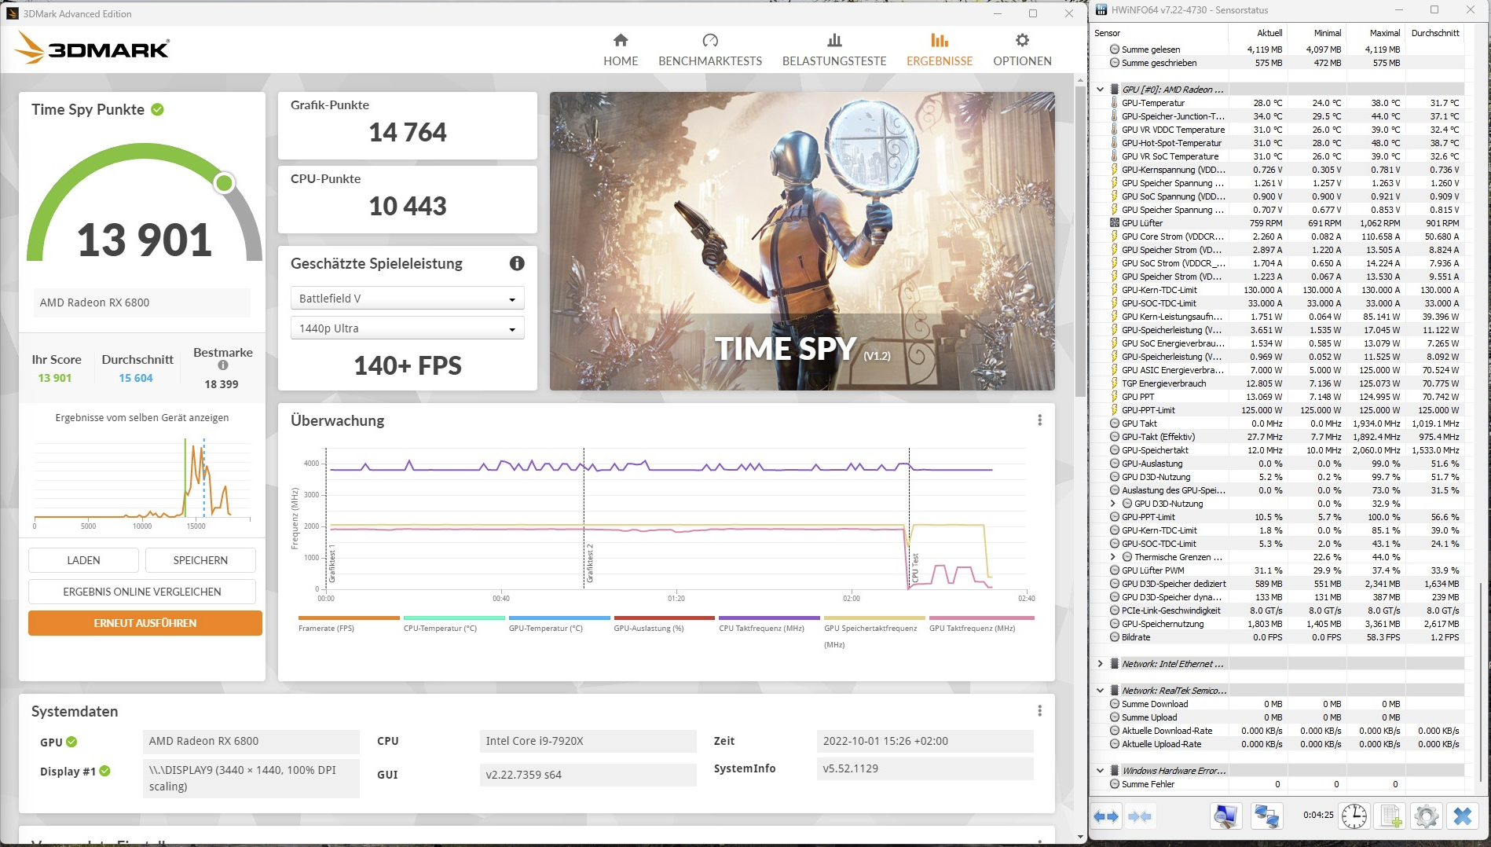The image size is (1491, 847).
Task: Click the Time Spy artwork thumbnail
Action: [802, 241]
